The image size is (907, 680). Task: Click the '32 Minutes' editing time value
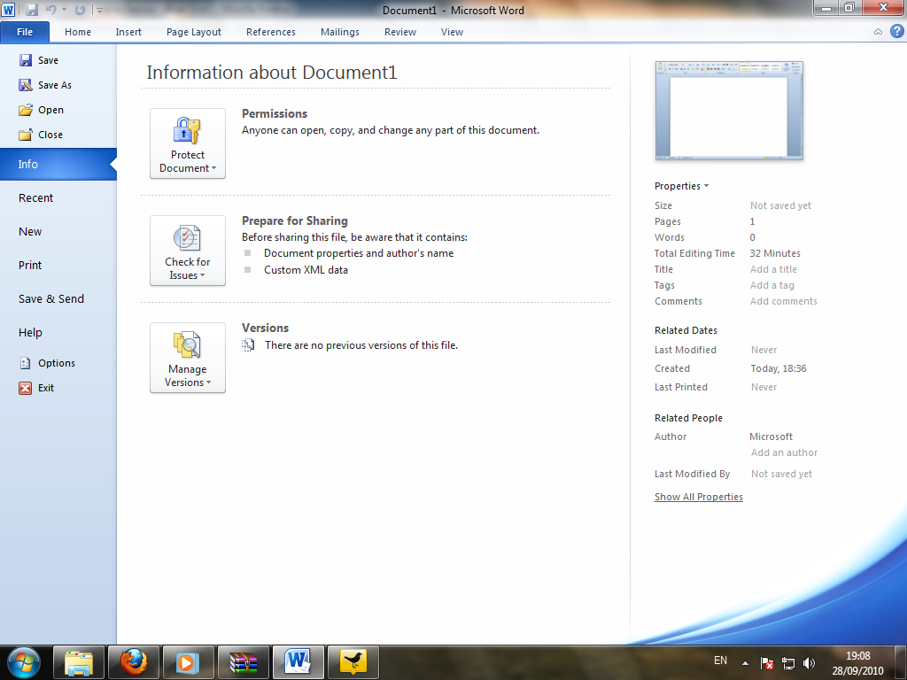[775, 253]
